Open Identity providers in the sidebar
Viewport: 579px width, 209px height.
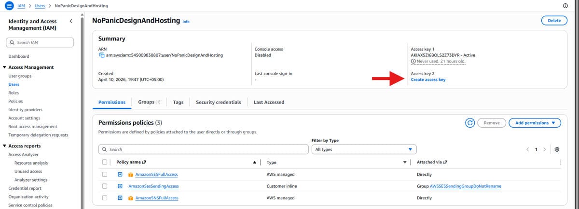coord(25,110)
